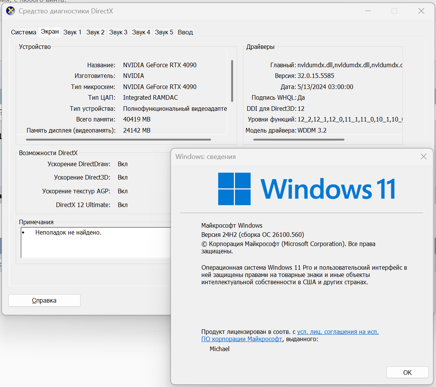Click the Подпись WHQL value Да
This screenshot has width=436, height=387.
coord(301,98)
